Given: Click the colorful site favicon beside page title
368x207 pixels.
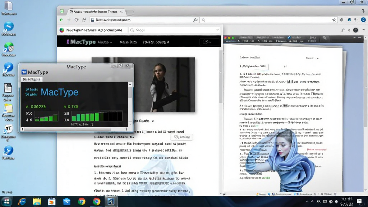Looking at the screenshot, I should coord(62,30).
